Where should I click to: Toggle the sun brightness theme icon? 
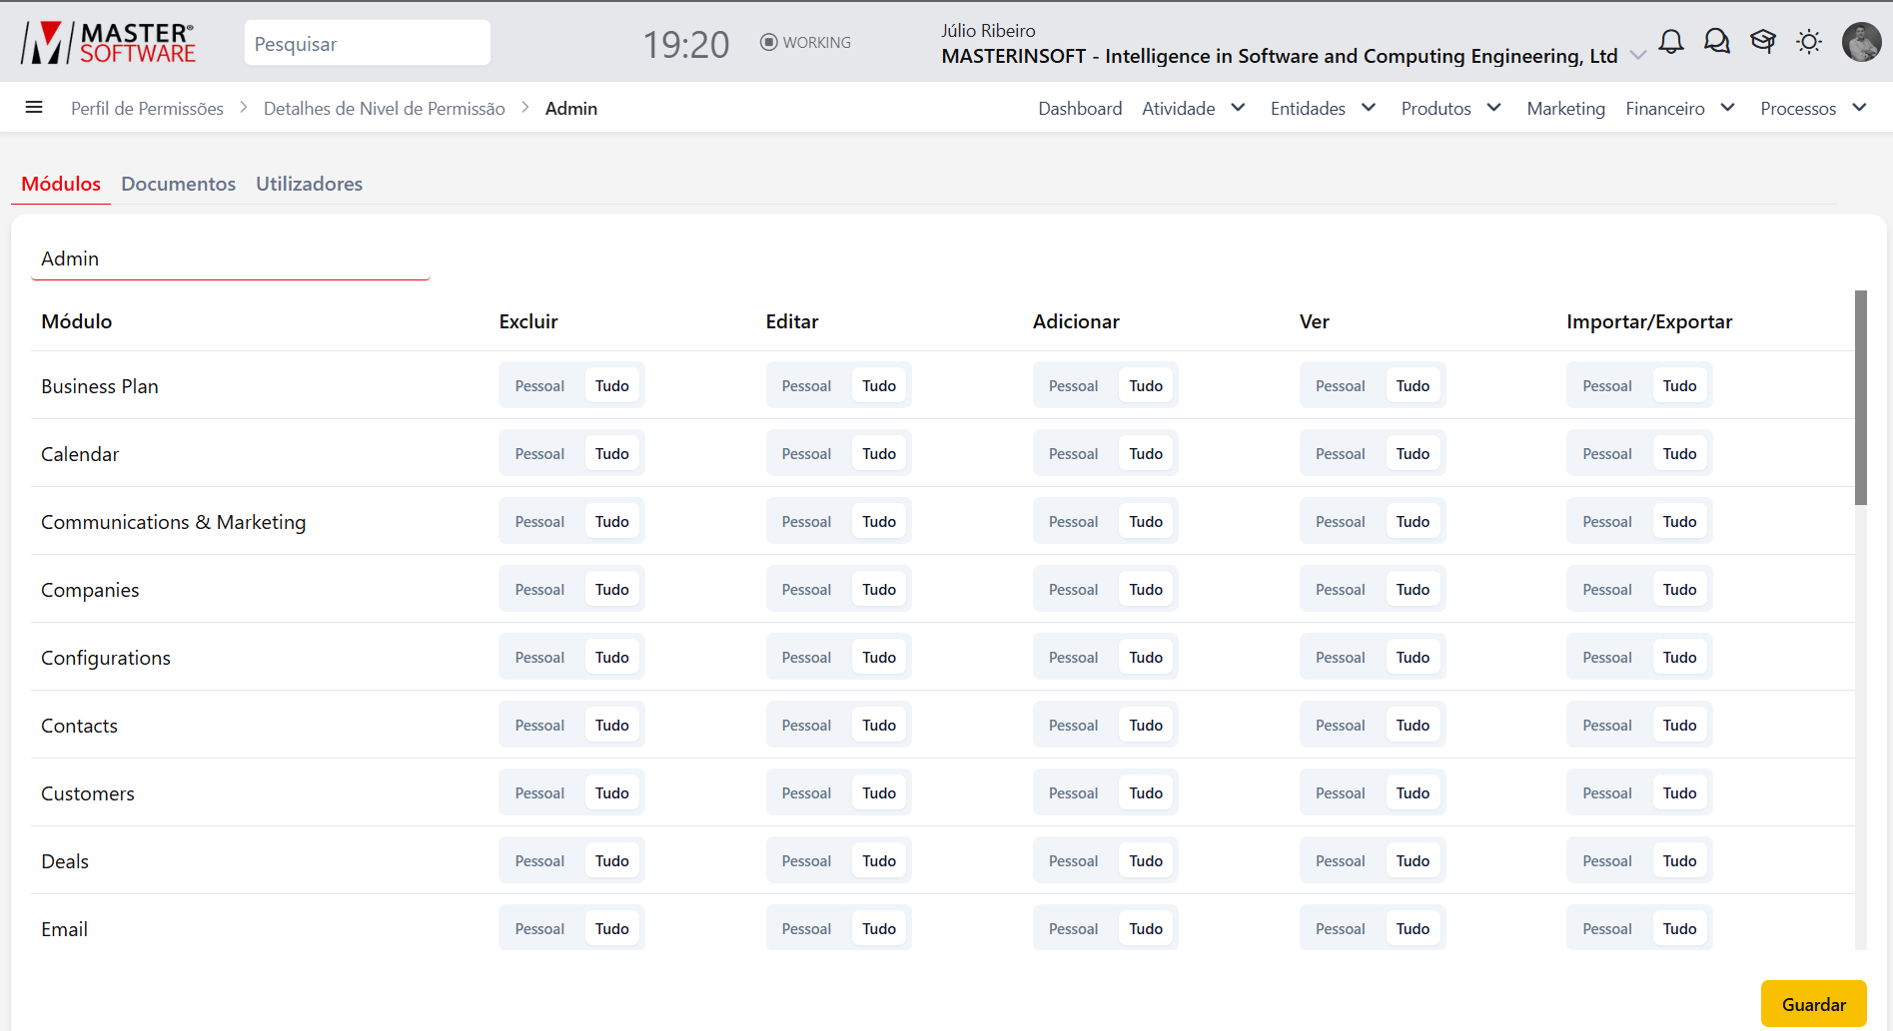click(x=1809, y=42)
